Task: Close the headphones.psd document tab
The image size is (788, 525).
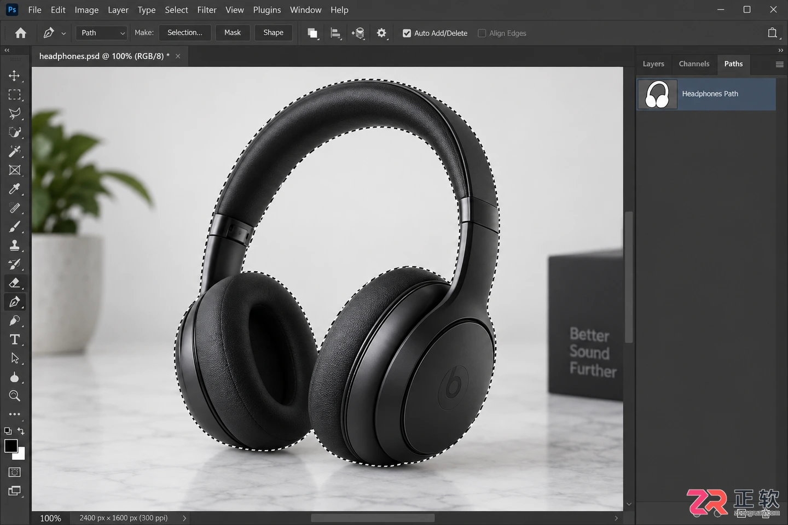Action: 178,56
